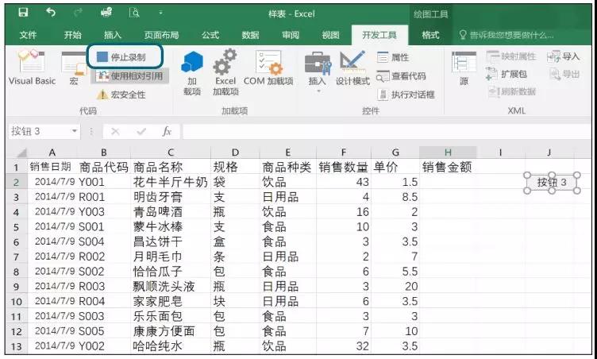Screen dimensions: 597x359
Task: Click header cell 商品种类
Action: (x=287, y=167)
